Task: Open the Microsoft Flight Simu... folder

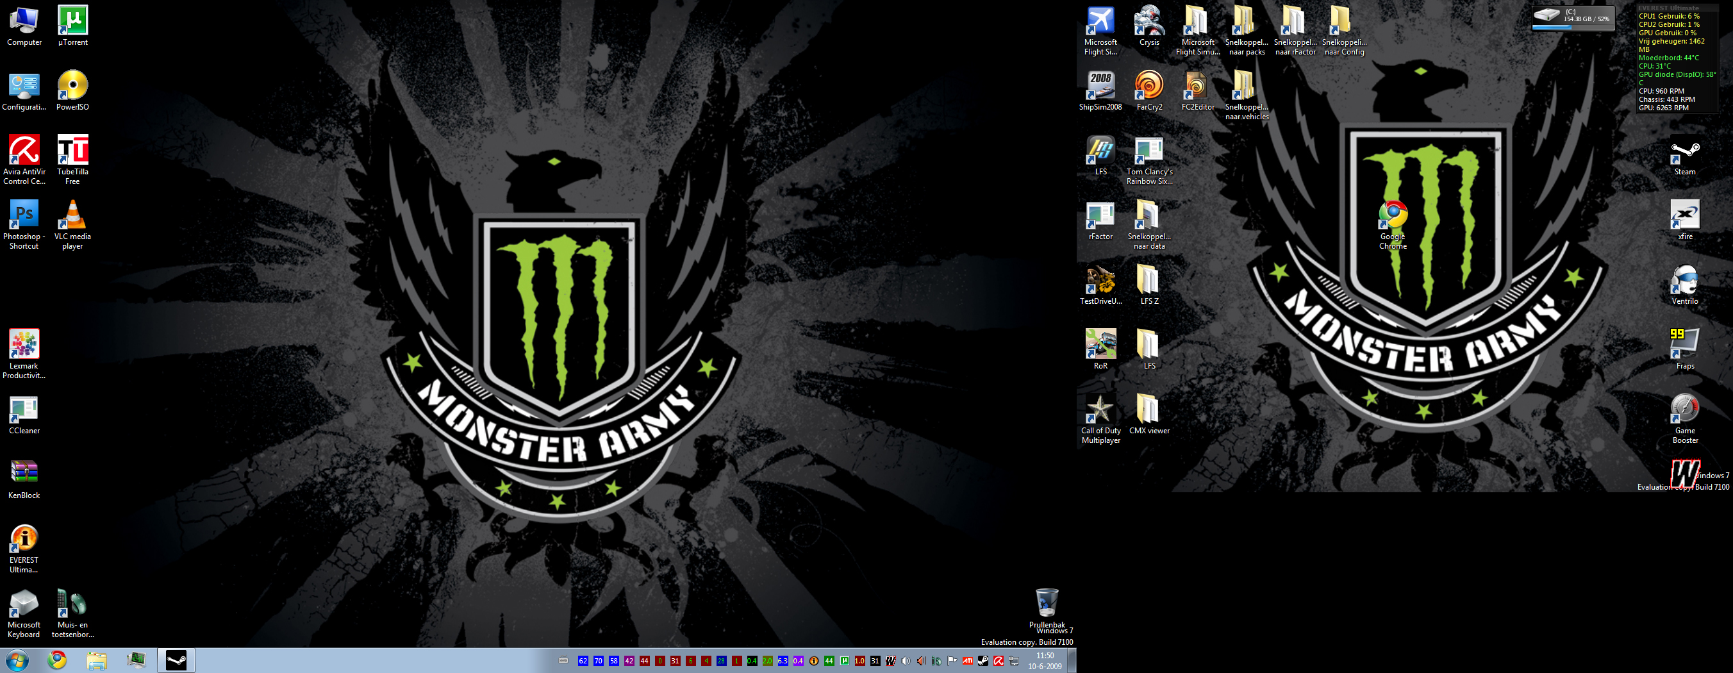Action: point(1197,31)
